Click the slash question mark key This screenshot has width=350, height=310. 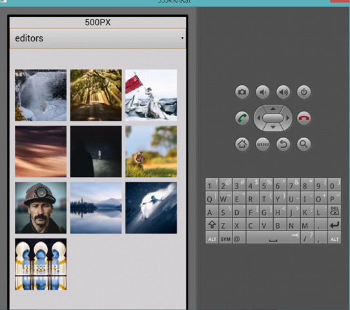pyautogui.click(x=307, y=238)
